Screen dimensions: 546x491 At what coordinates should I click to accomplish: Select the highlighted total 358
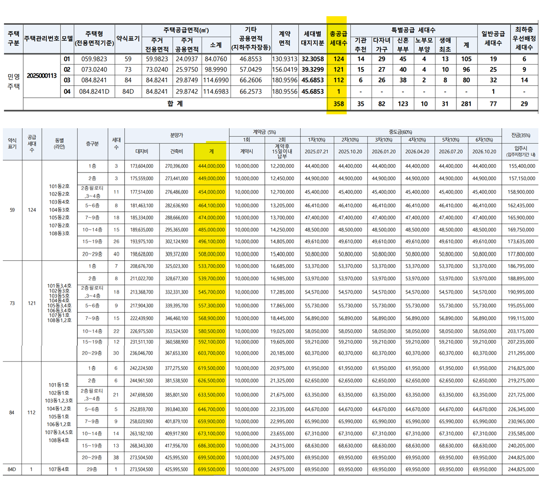coord(338,103)
